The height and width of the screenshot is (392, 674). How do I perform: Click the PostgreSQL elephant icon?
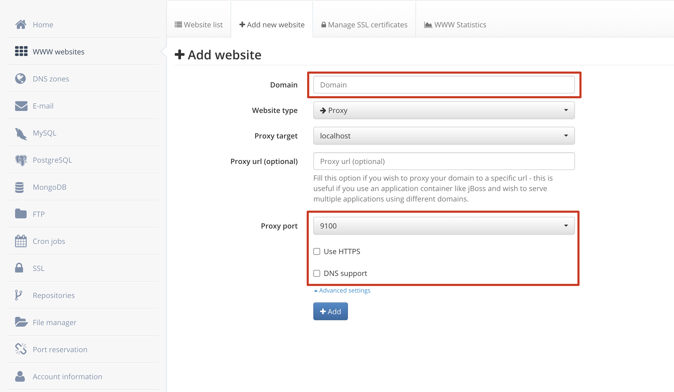pyautogui.click(x=21, y=160)
